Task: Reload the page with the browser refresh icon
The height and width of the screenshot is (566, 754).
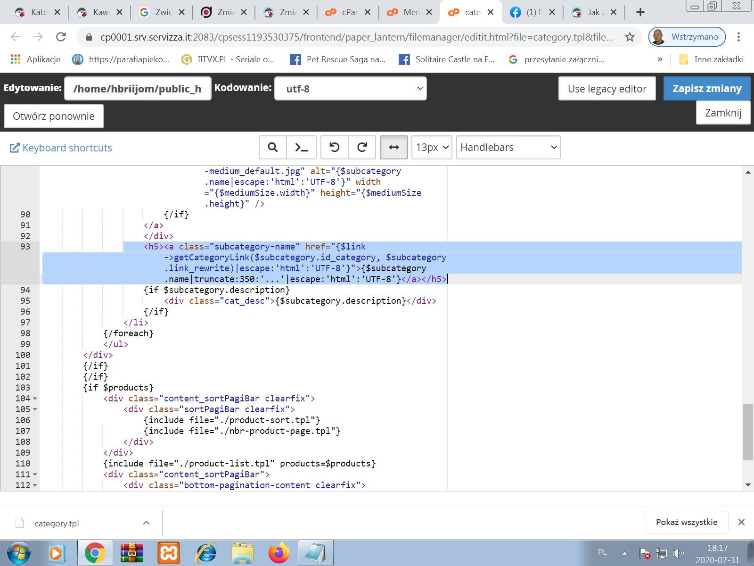Action: (61, 37)
